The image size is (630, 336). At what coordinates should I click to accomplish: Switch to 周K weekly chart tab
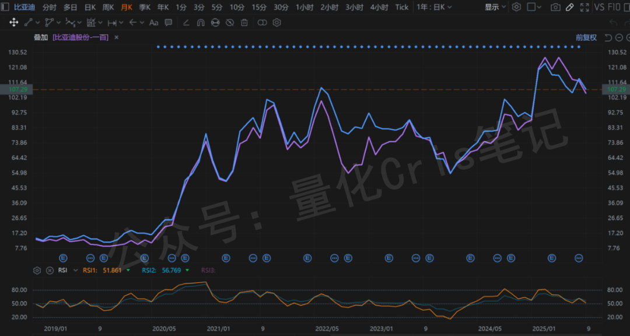click(x=108, y=7)
